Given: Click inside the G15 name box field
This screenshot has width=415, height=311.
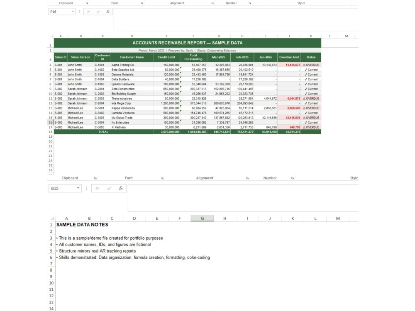Looking at the screenshot, I should (x=62, y=188).
